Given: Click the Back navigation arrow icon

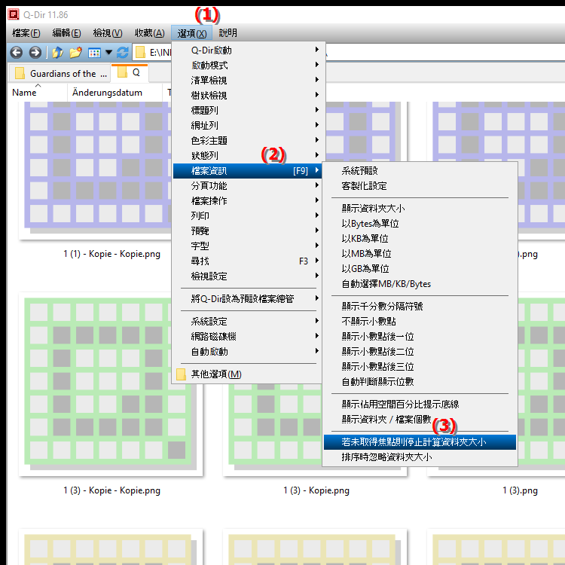Looking at the screenshot, I should [x=17, y=53].
